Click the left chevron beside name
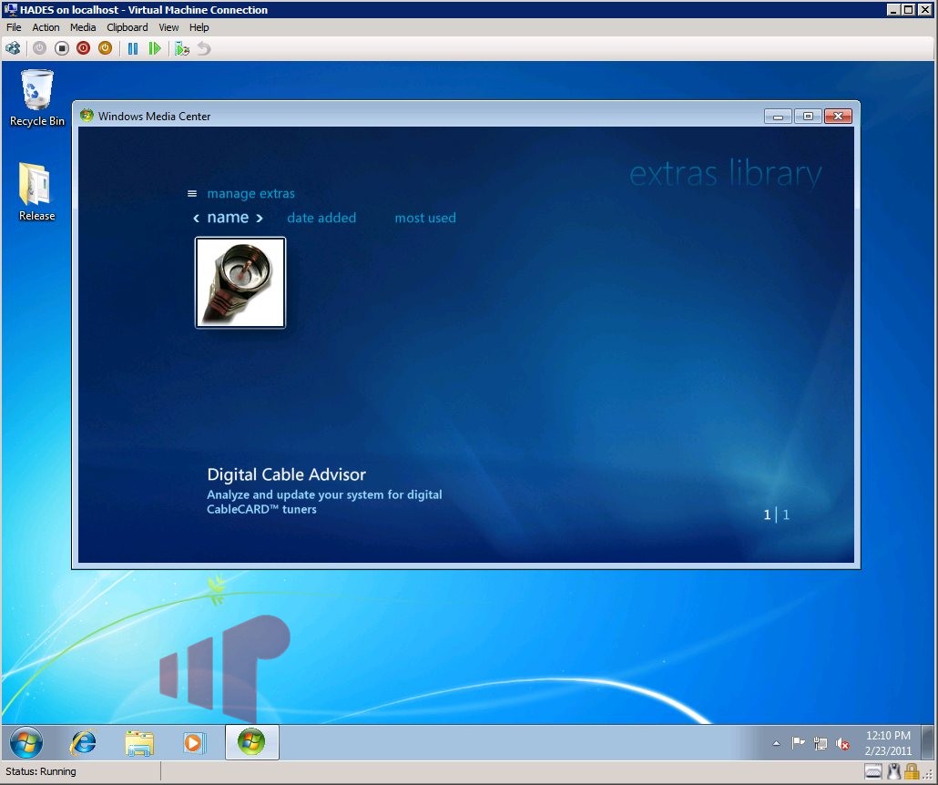The image size is (938, 785). (196, 219)
